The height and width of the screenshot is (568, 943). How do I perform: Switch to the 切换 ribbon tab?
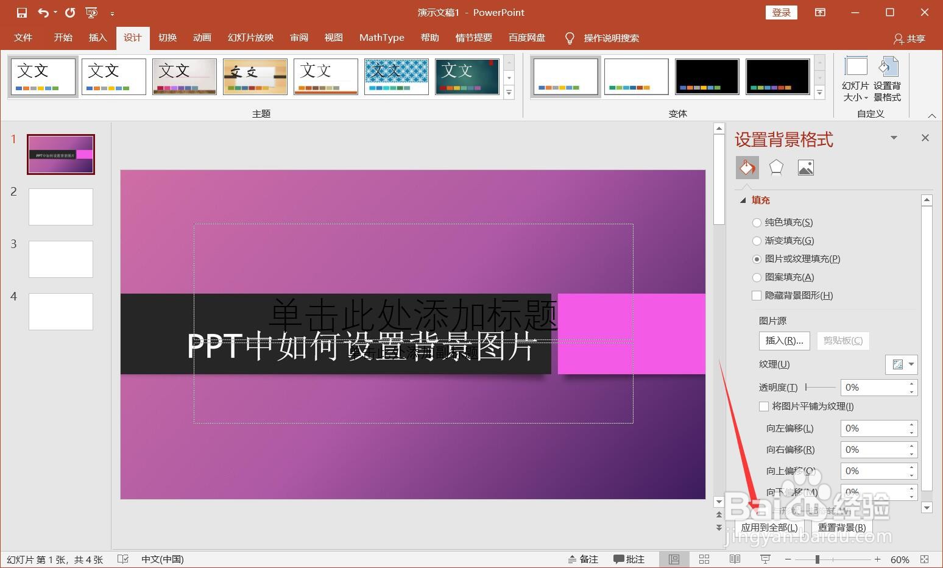coord(167,37)
